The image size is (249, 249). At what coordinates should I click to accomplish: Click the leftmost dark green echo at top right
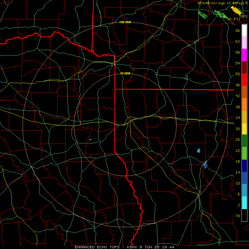click(x=203, y=15)
